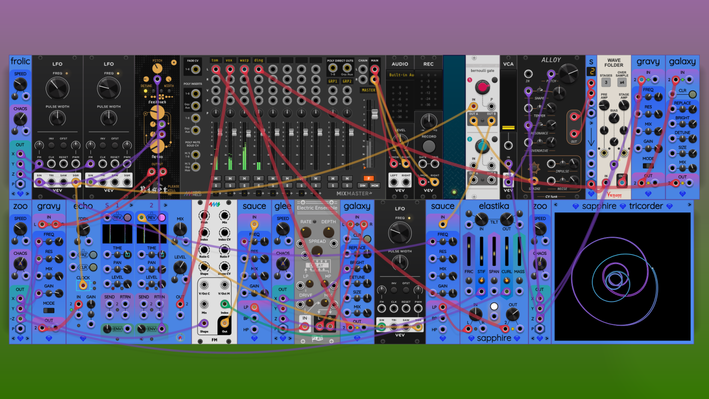Click the star-shaped STRIKE button on Alloy
709x399 pixels.
coord(535,168)
